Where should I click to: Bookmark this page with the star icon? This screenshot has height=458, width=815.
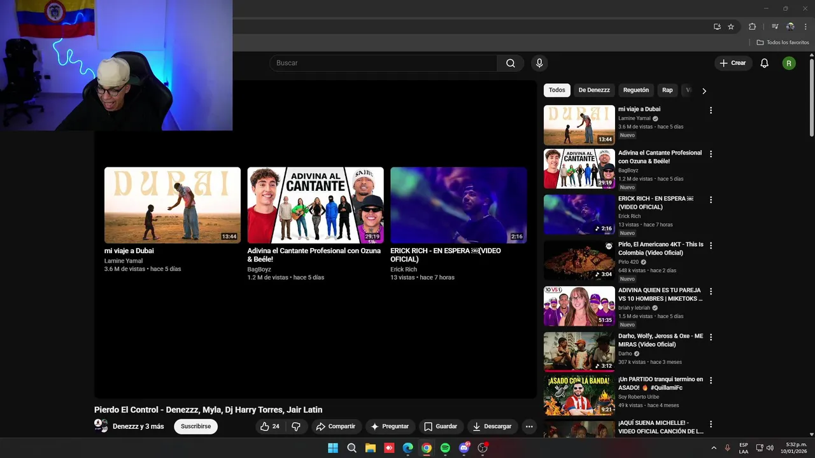coord(731,27)
